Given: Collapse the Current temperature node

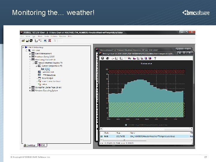Looking at the screenshot, I should tap(37, 66).
